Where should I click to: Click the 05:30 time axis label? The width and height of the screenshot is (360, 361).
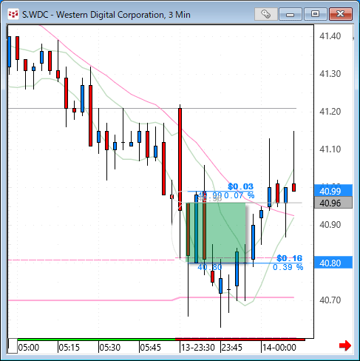tap(110, 348)
